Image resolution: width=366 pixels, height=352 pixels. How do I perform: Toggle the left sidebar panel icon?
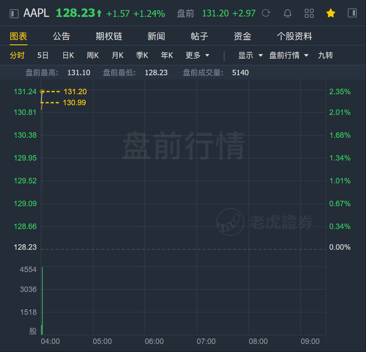14,14
